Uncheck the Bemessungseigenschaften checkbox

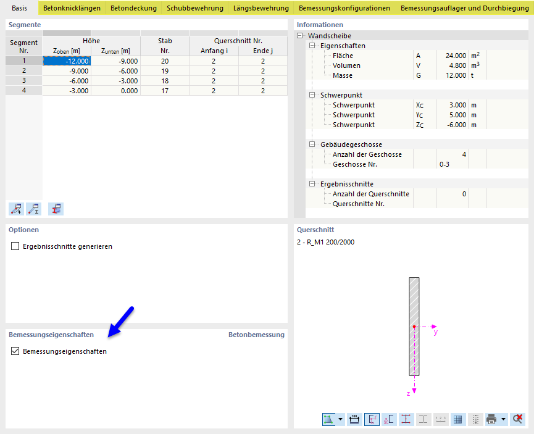click(x=15, y=351)
